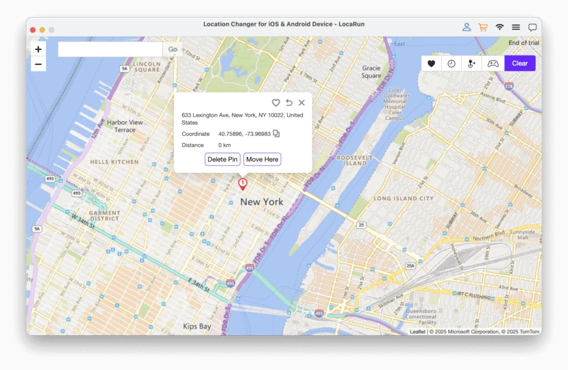Click the Lincoln Square map label
This screenshot has width=568, height=370.
coord(146,66)
